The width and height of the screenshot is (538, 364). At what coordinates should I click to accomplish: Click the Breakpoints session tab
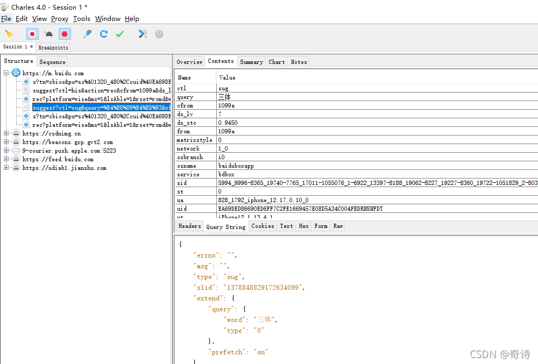(x=53, y=47)
